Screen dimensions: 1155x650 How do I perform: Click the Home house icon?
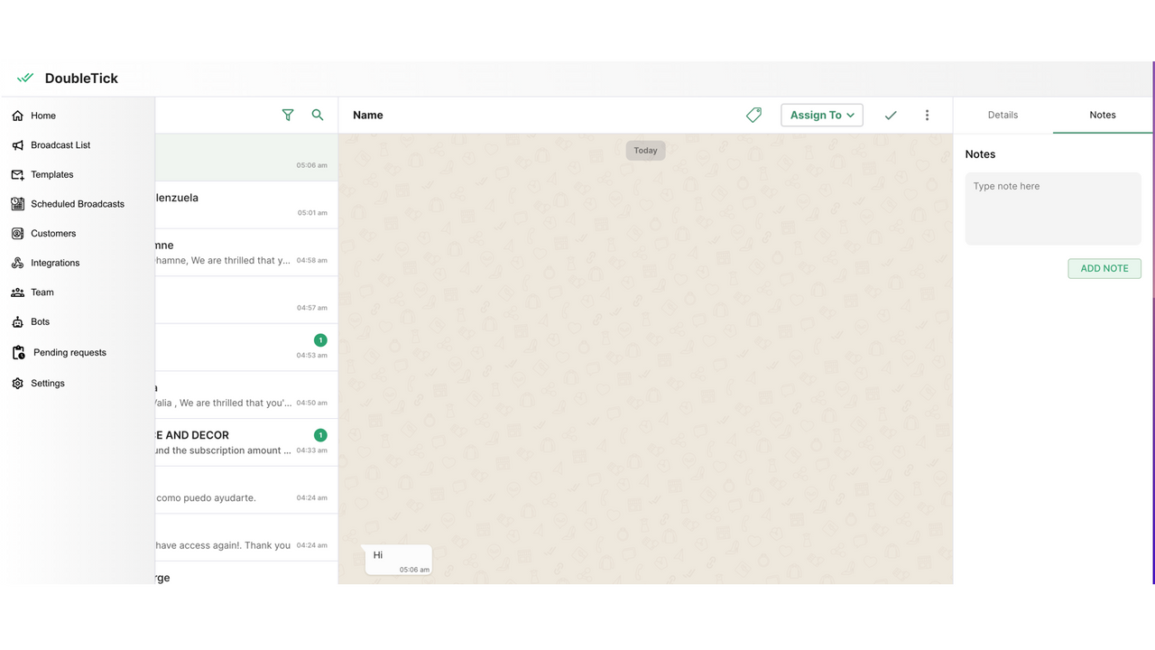[17, 116]
